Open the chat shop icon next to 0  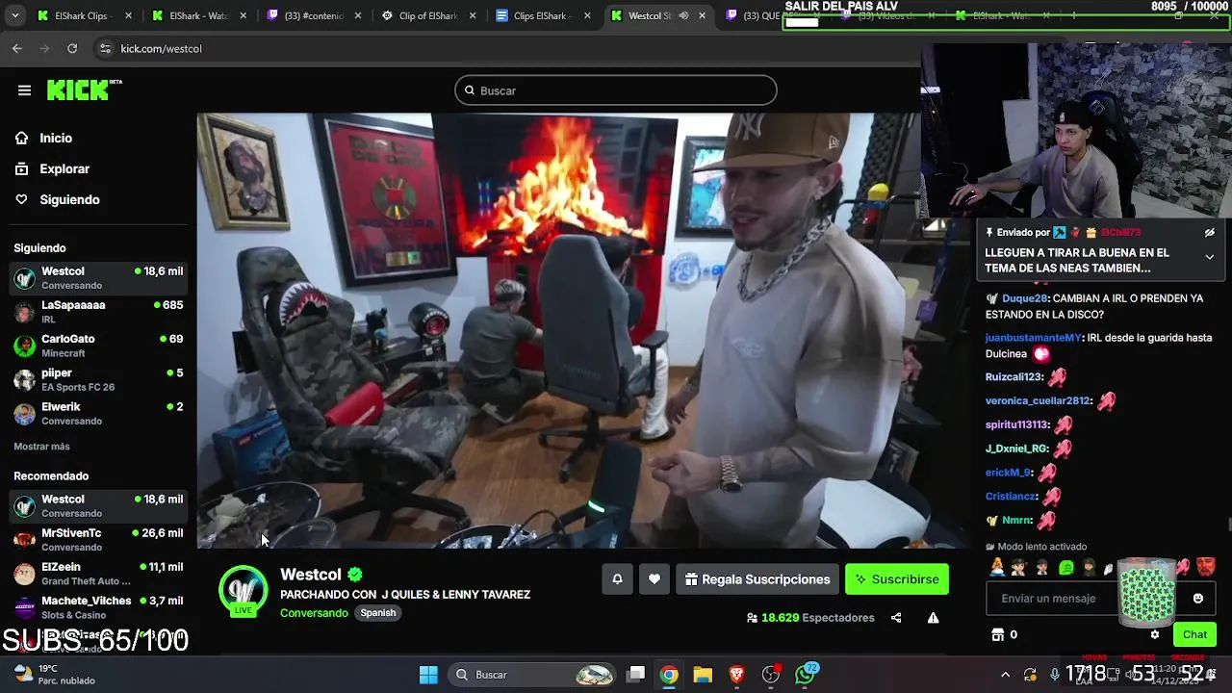click(997, 634)
